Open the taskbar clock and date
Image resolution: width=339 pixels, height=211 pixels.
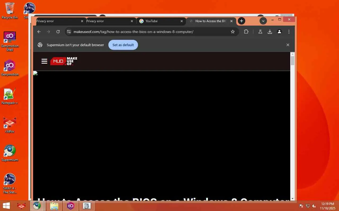click(x=328, y=206)
